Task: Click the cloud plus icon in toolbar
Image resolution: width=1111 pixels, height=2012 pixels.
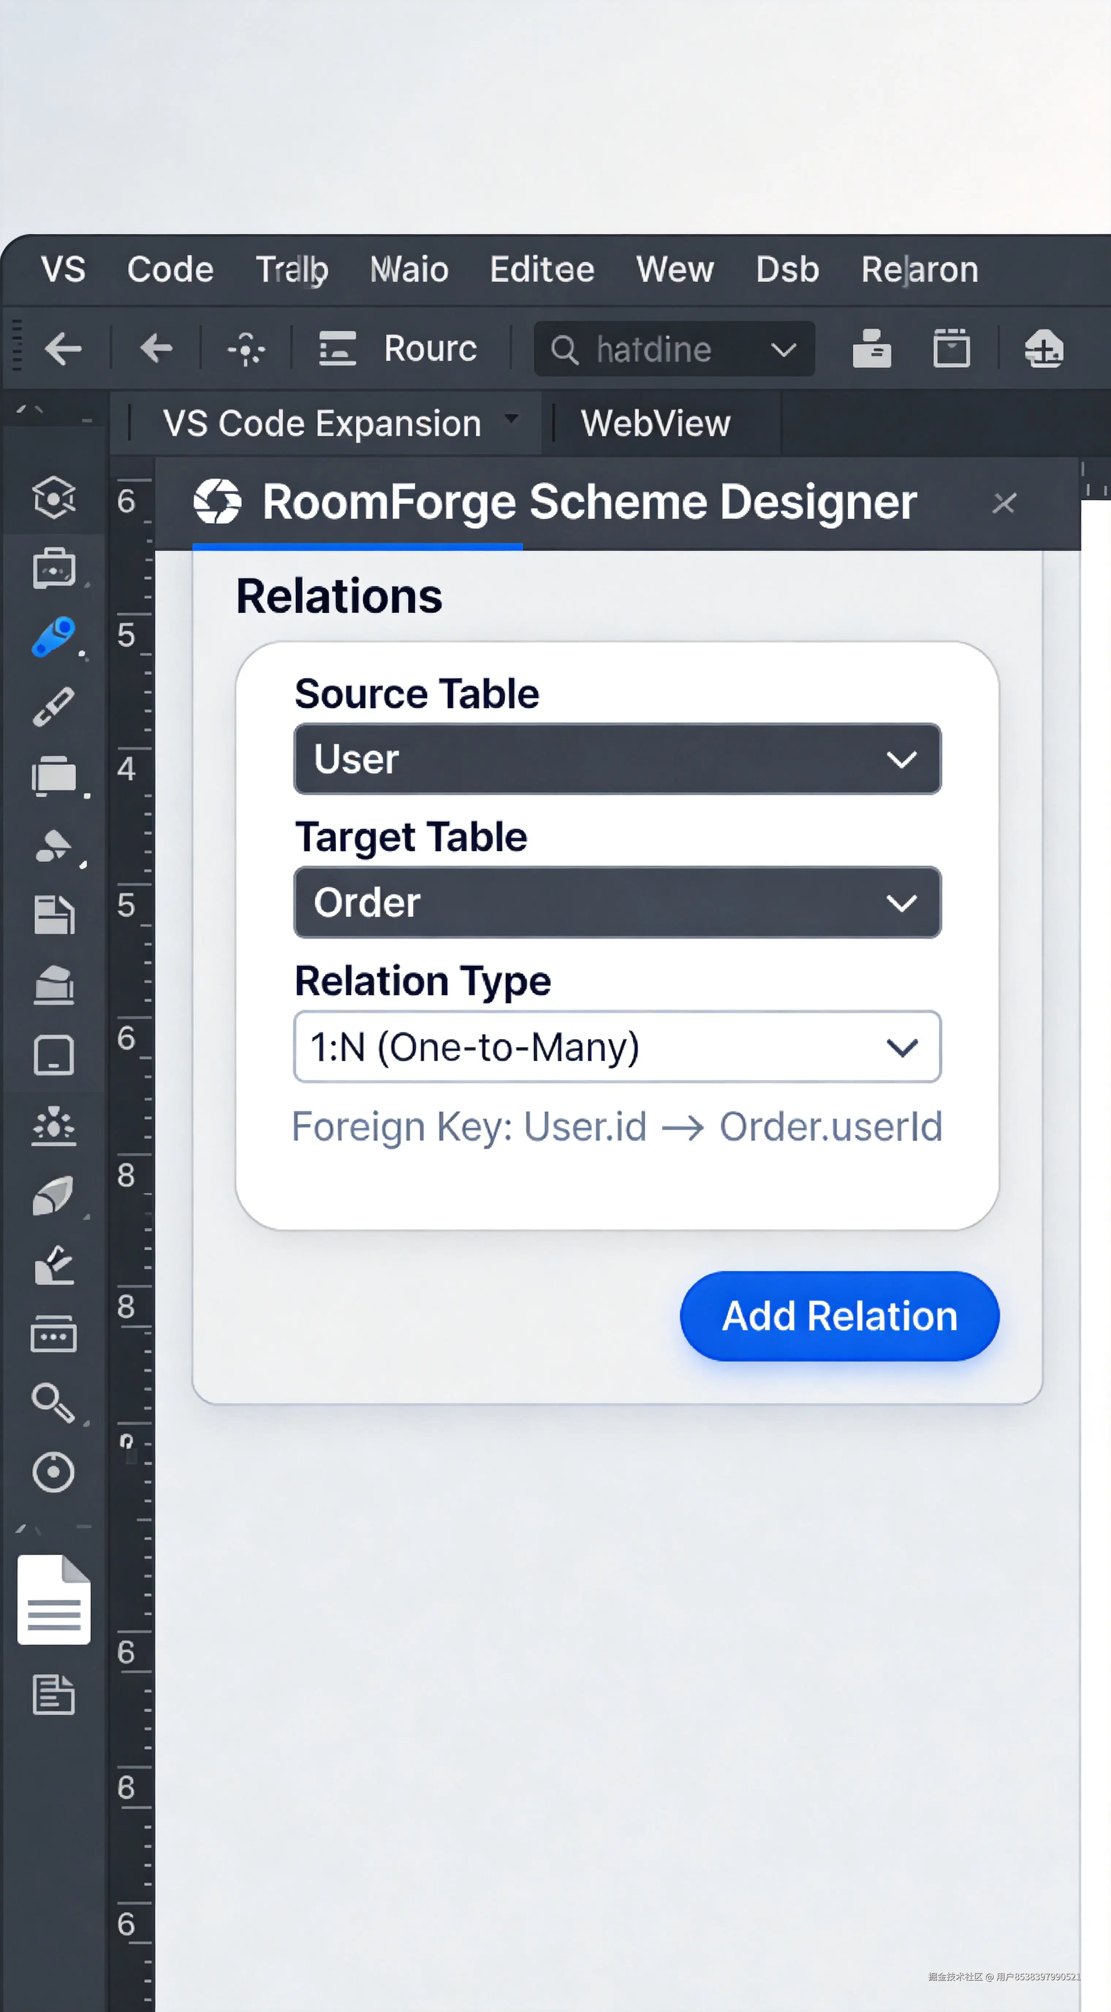Action: tap(1044, 348)
